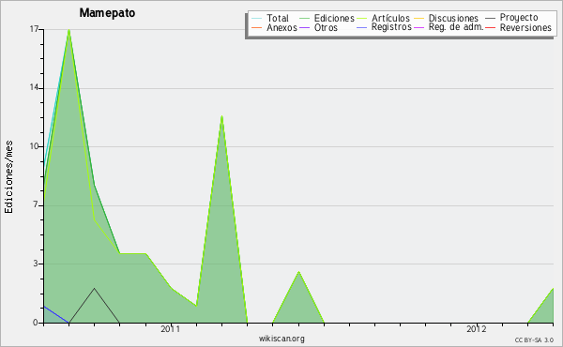
Task: Click the 3 y-axis value
Action: pyautogui.click(x=36, y=264)
